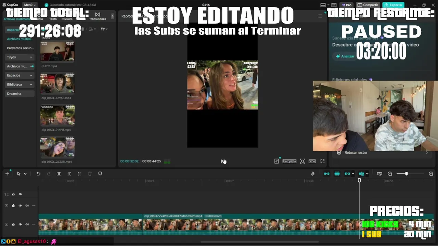438x246 pixels.
Task: Toggle preview axis in timeline toolbar
Action: (361, 174)
